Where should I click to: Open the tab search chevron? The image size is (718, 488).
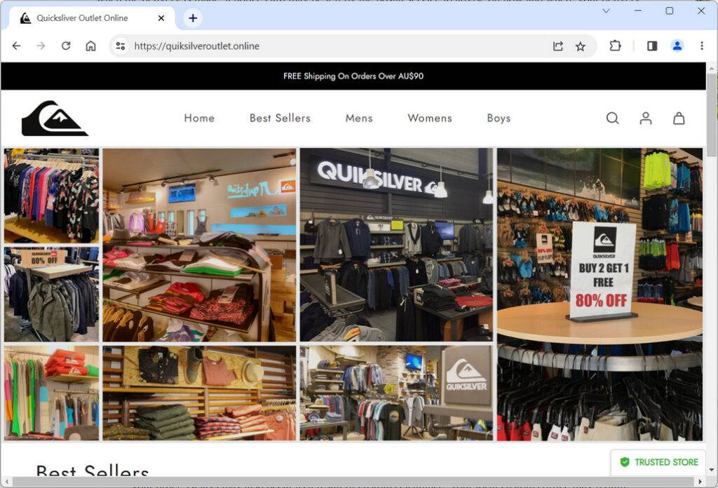point(606,11)
